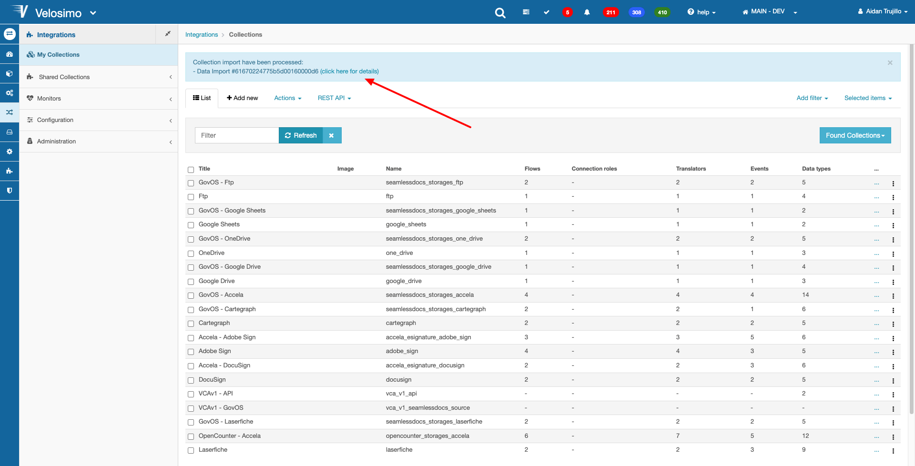Screen dimensions: 915x466
Task: Open the help dropdown menu
Action: click(701, 12)
